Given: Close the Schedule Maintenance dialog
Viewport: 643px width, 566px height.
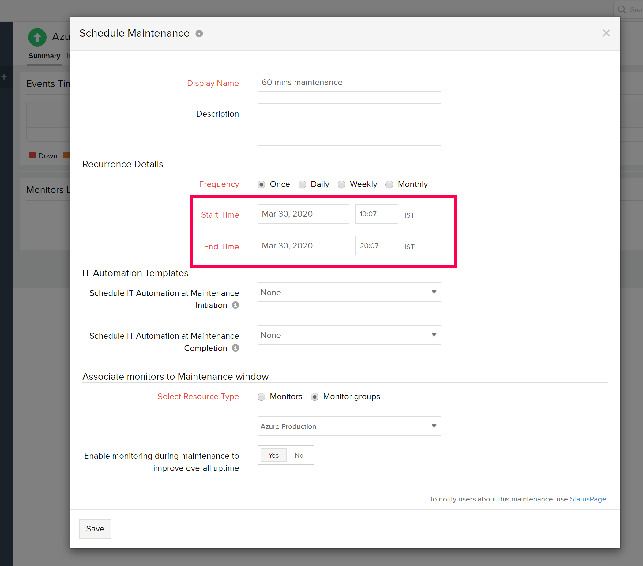Looking at the screenshot, I should click(x=606, y=33).
